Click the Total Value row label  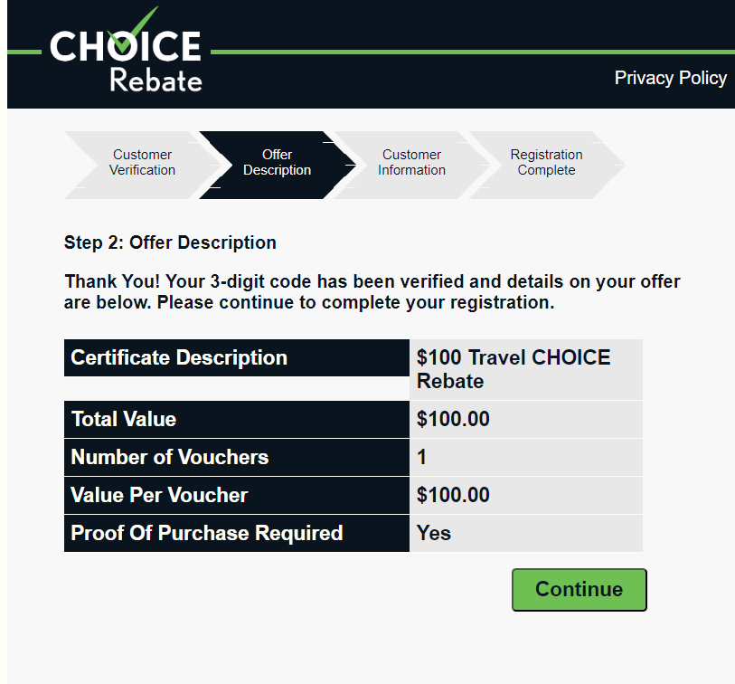pyautogui.click(x=237, y=420)
